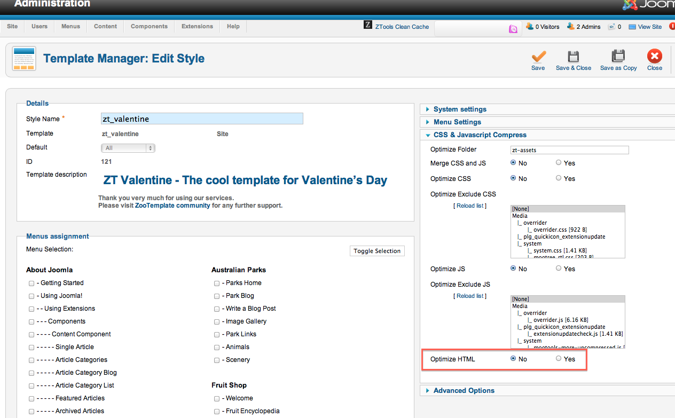Click the Toggle Selection button
This screenshot has width=675, height=418.
pyautogui.click(x=377, y=251)
